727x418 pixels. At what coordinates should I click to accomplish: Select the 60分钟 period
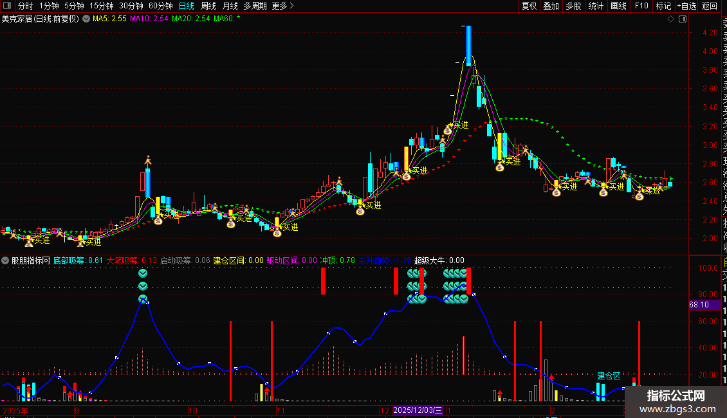[x=160, y=6]
